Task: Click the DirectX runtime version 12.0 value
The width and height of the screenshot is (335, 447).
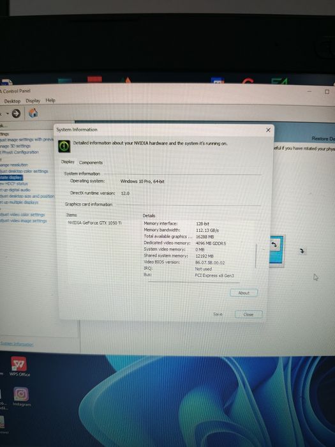Action: pyautogui.click(x=125, y=193)
